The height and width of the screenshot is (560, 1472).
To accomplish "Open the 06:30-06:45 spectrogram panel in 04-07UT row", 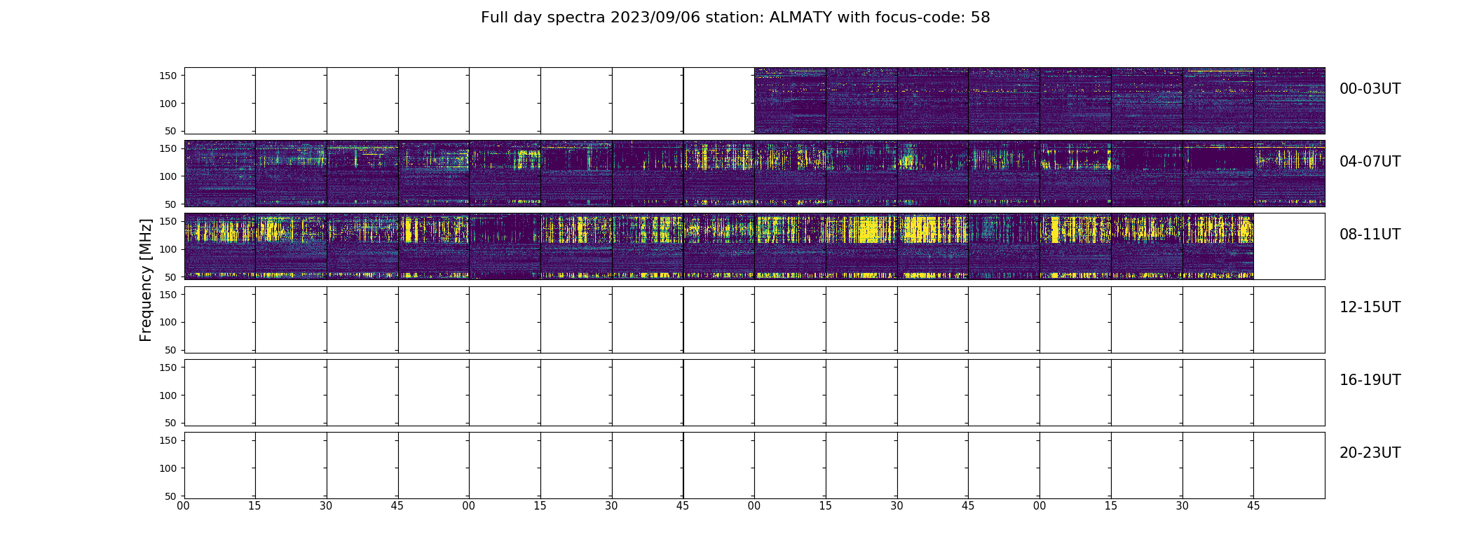I will (x=933, y=174).
